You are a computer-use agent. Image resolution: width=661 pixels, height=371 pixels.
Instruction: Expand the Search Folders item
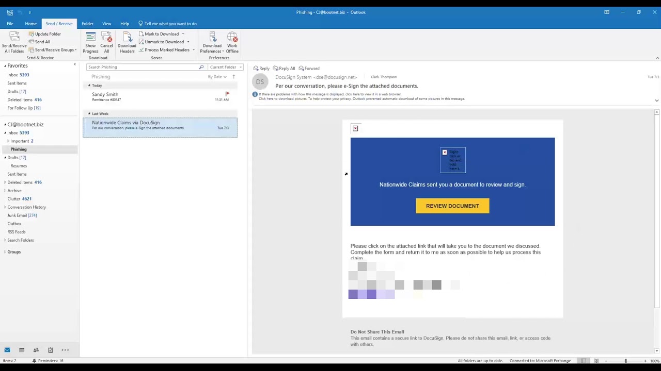(5, 240)
